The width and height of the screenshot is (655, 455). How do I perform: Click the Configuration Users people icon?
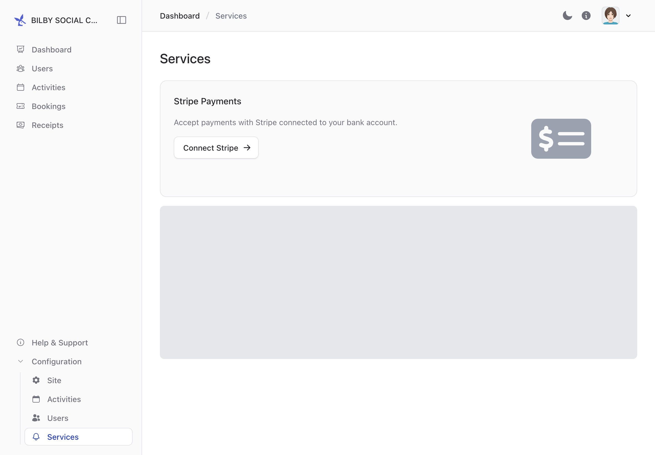[x=36, y=418]
